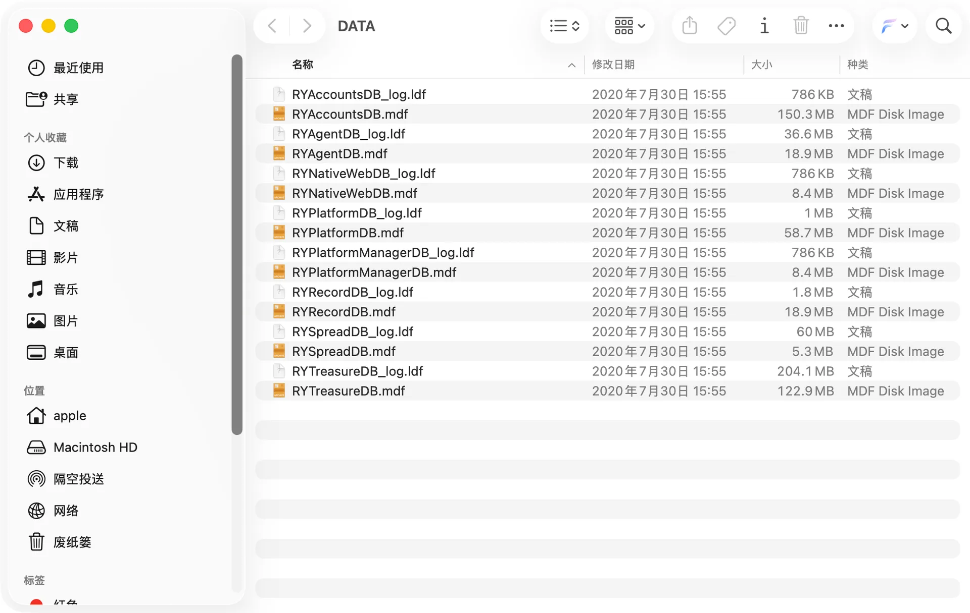Click the Tag toolbar icon
This screenshot has height=613, width=970.
[x=726, y=26]
